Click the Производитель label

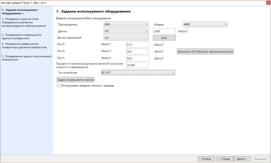point(68,25)
